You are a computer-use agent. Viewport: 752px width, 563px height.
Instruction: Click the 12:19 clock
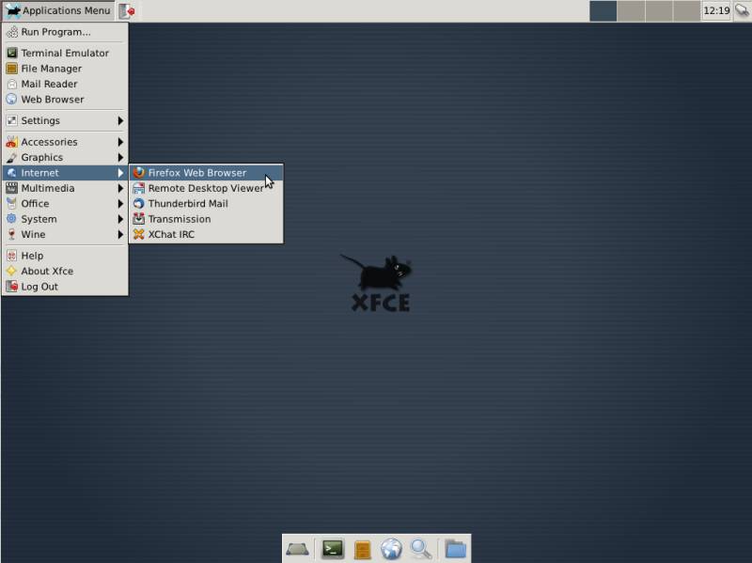716,10
